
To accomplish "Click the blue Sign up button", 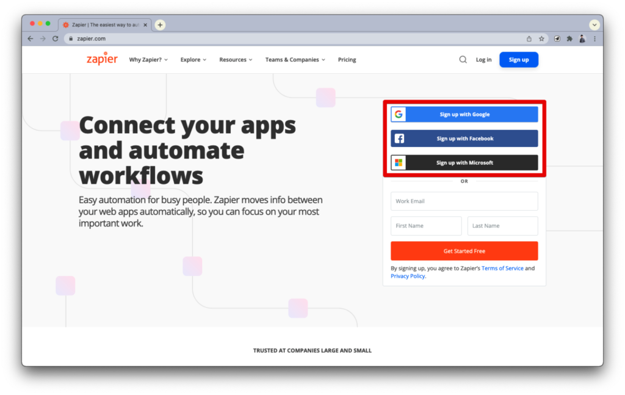I will [x=519, y=60].
